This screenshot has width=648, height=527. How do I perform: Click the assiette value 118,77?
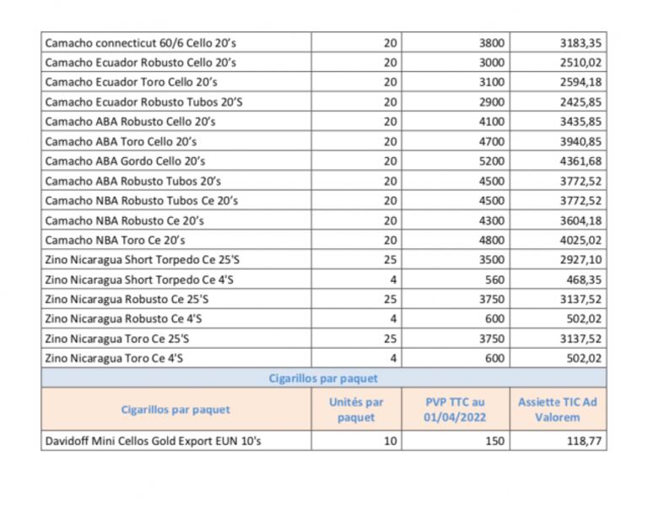point(586,441)
